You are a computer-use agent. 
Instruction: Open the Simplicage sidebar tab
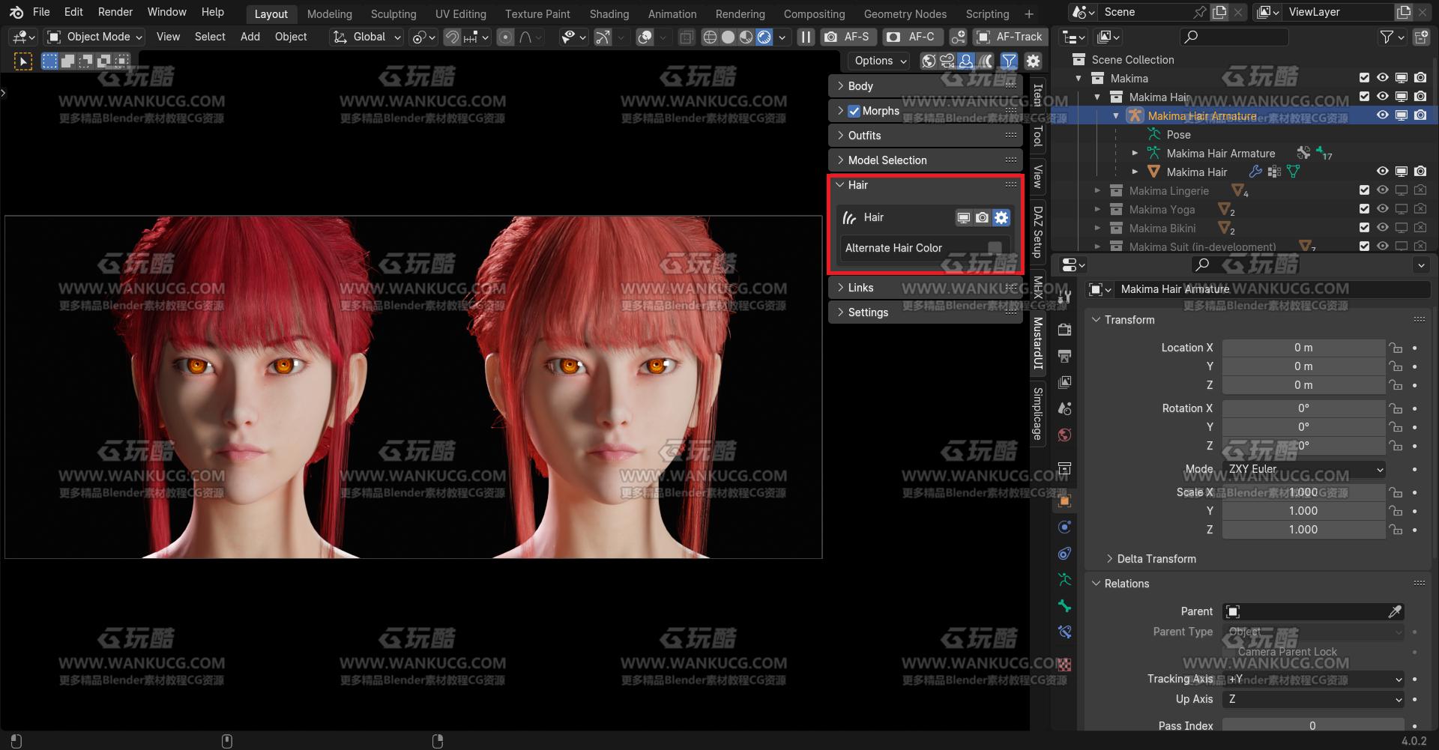[x=1038, y=414]
